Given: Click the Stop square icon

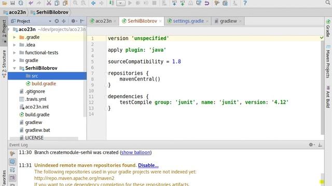Looking at the screenshot, I should tap(155, 3).
